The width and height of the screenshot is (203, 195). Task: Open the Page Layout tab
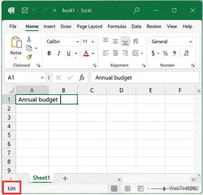(x=90, y=27)
